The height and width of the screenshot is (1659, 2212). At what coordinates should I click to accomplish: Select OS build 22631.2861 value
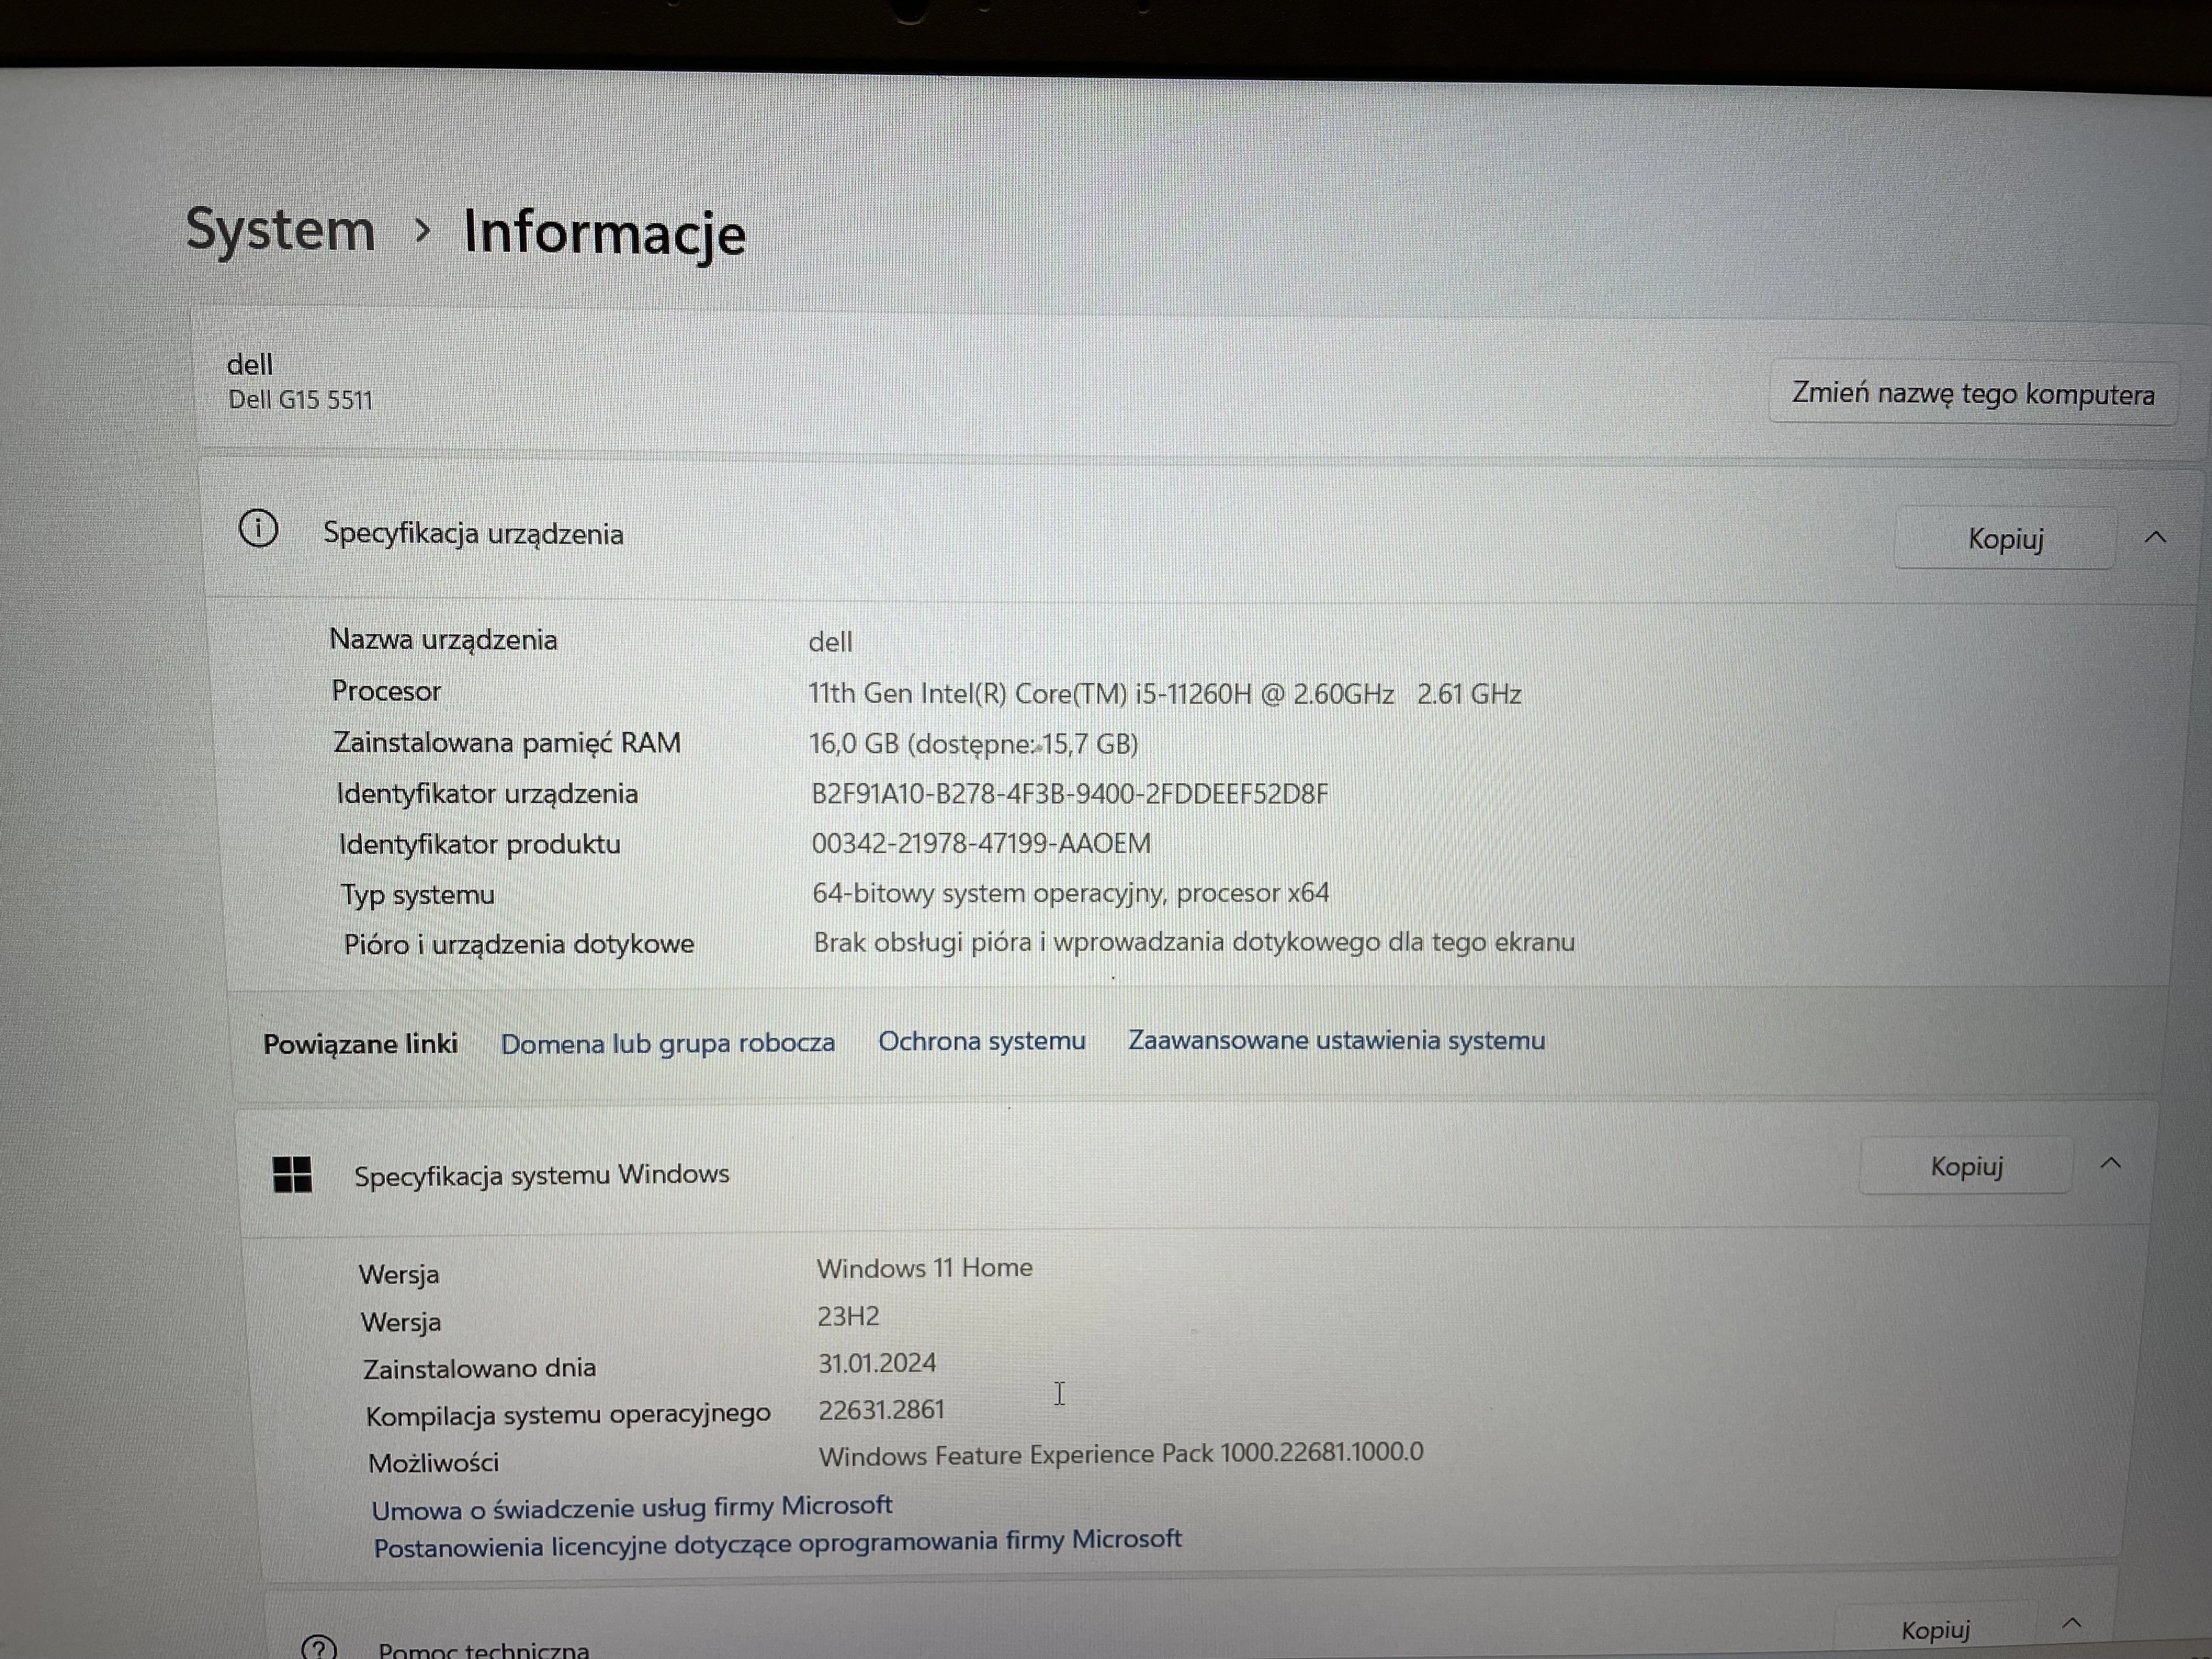click(881, 1410)
